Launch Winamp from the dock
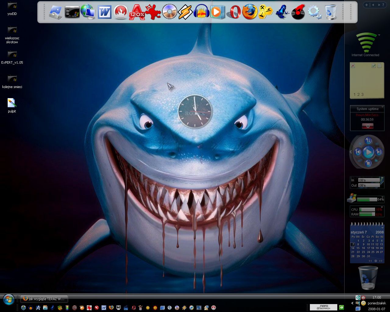390x312 pixels. point(185,12)
